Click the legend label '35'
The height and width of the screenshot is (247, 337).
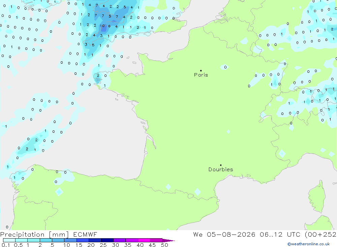[128, 245]
